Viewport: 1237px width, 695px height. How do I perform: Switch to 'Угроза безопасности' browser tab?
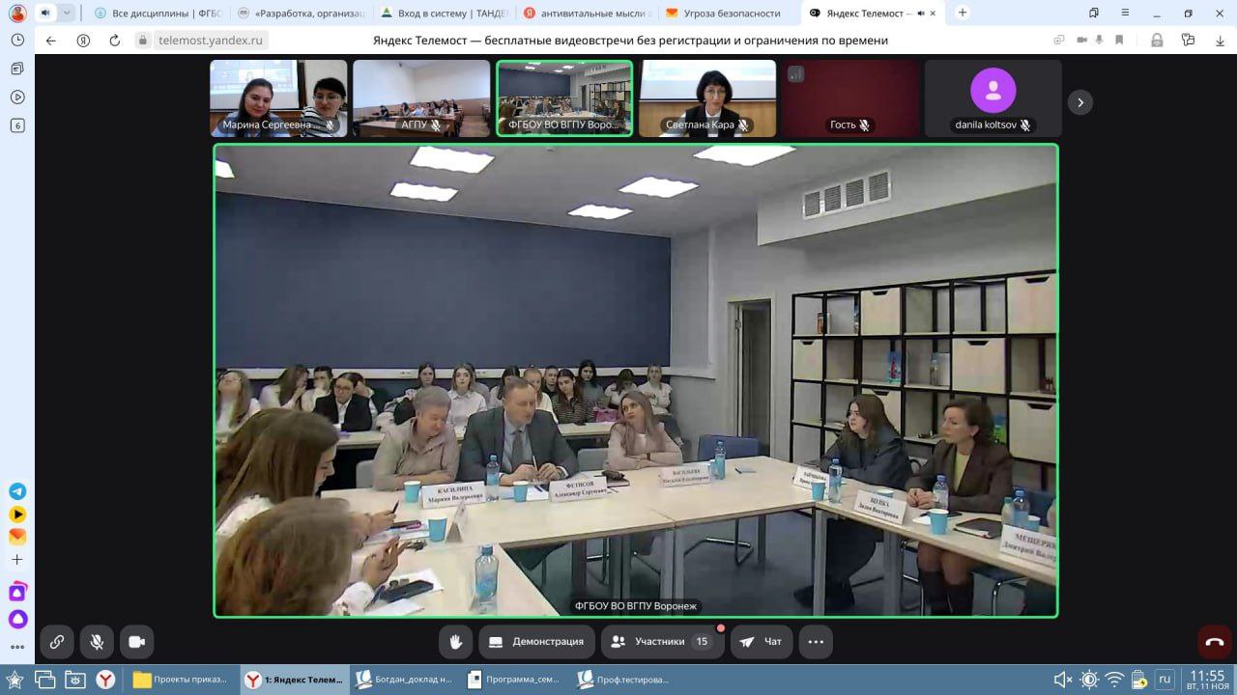pyautogui.click(x=731, y=14)
